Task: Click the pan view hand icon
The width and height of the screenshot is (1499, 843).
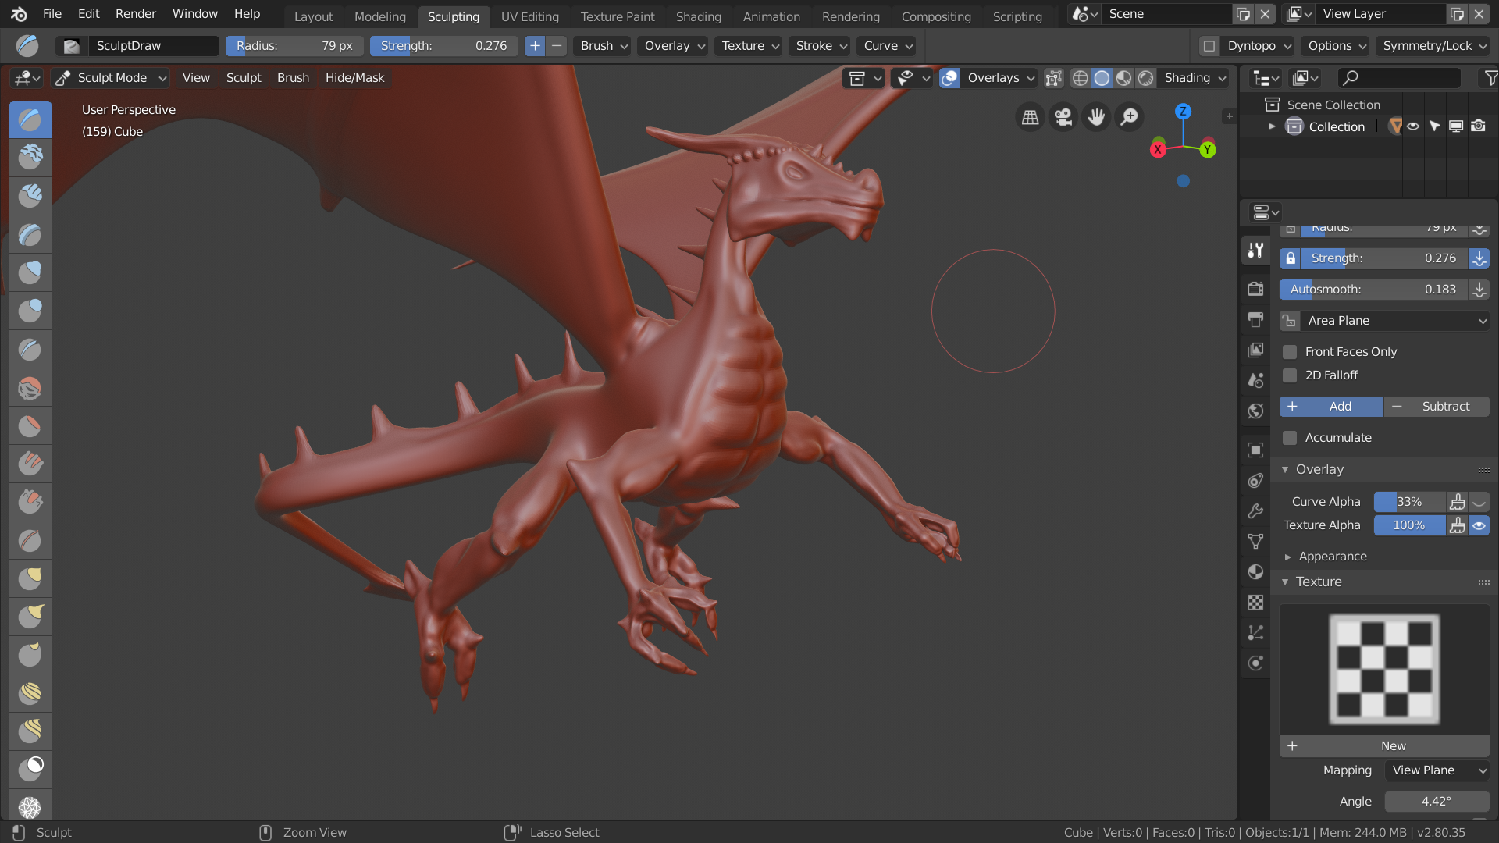Action: click(1096, 117)
